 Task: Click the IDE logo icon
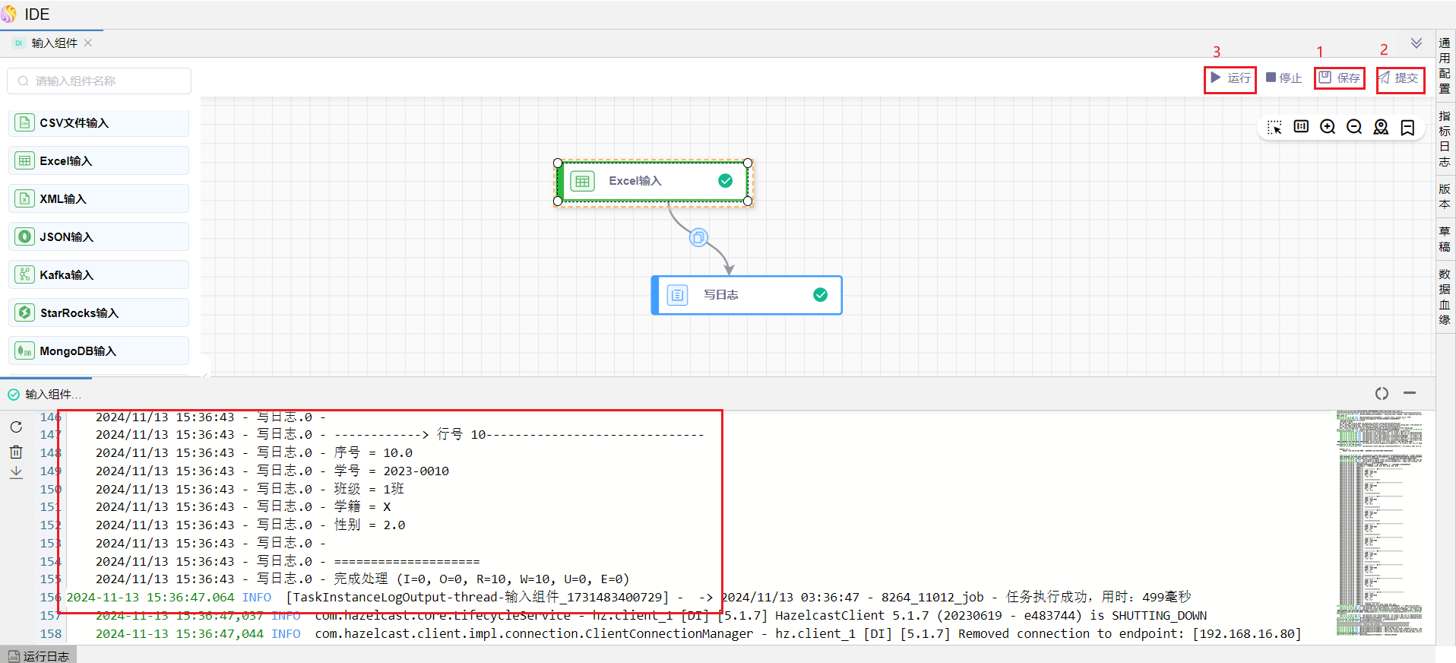tap(9, 14)
